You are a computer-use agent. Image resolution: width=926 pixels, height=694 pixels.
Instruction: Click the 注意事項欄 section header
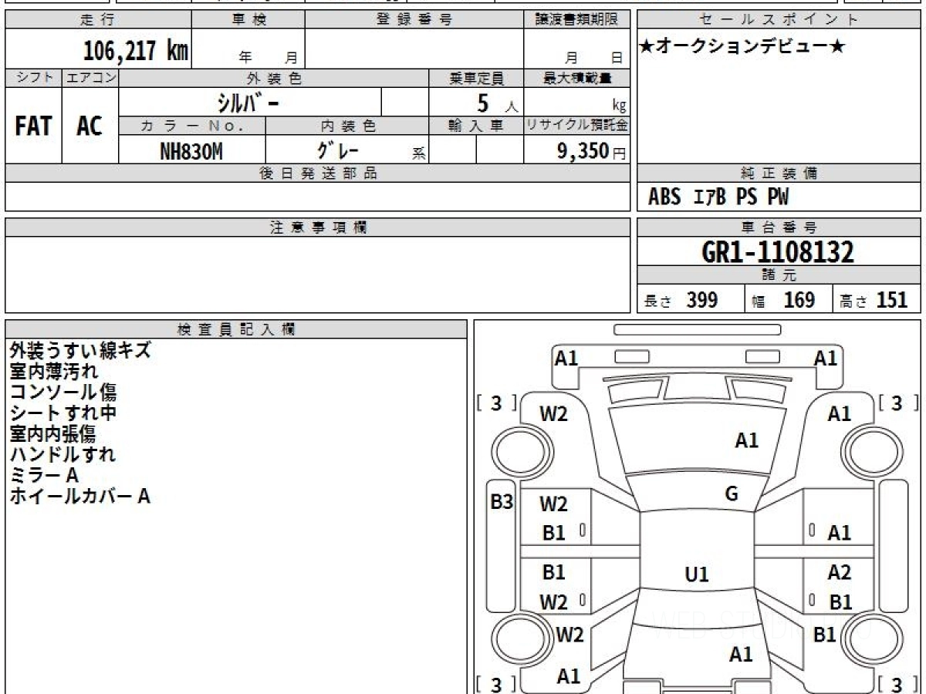click(x=318, y=227)
